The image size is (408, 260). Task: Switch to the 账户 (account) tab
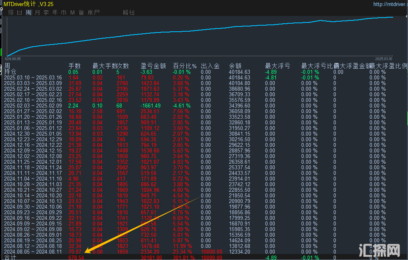click(94, 12)
